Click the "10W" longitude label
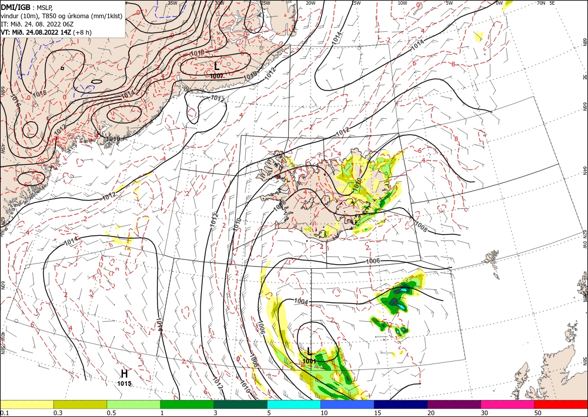588x417 pixels. (x=402, y=3)
